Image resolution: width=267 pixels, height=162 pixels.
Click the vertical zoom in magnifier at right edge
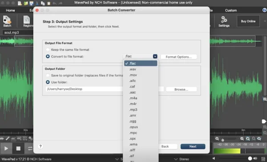pos(265,99)
